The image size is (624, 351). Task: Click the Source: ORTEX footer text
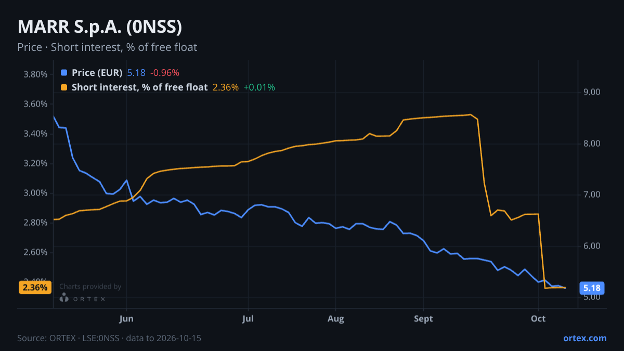(109, 338)
